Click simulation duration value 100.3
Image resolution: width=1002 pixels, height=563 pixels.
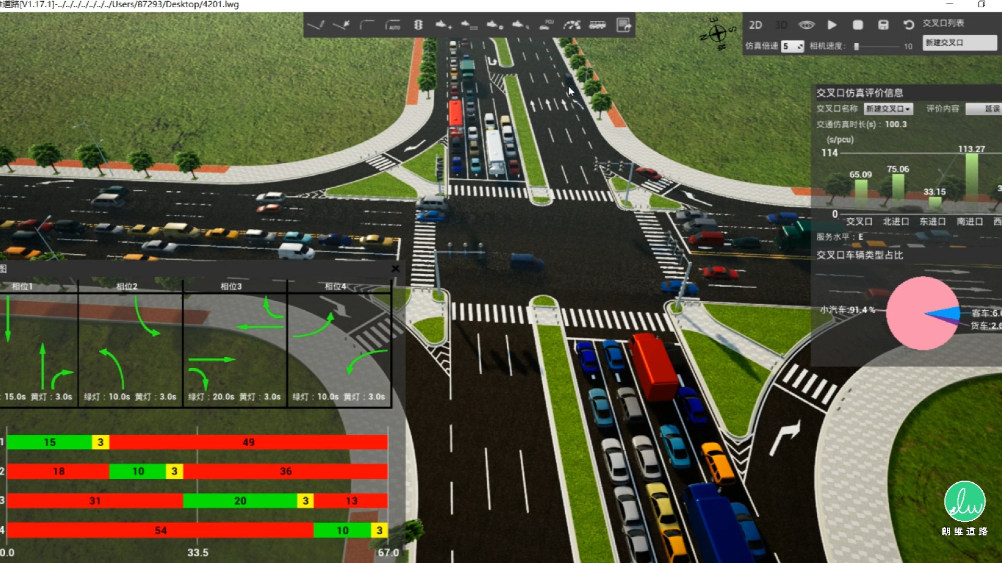(x=896, y=124)
